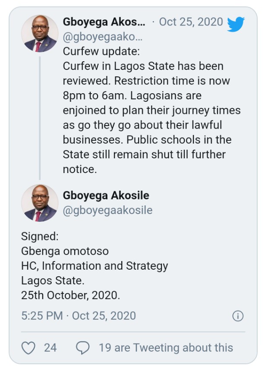Click the second Gboyega Akosile avatar

(40, 203)
